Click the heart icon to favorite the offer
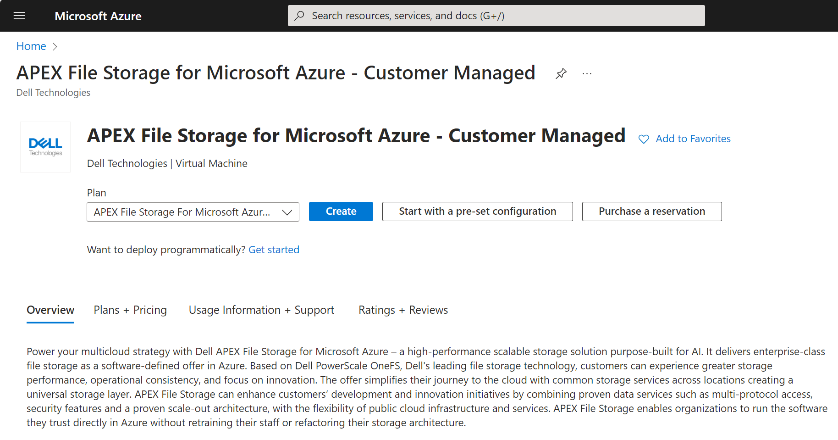The height and width of the screenshot is (440, 838). tap(644, 139)
